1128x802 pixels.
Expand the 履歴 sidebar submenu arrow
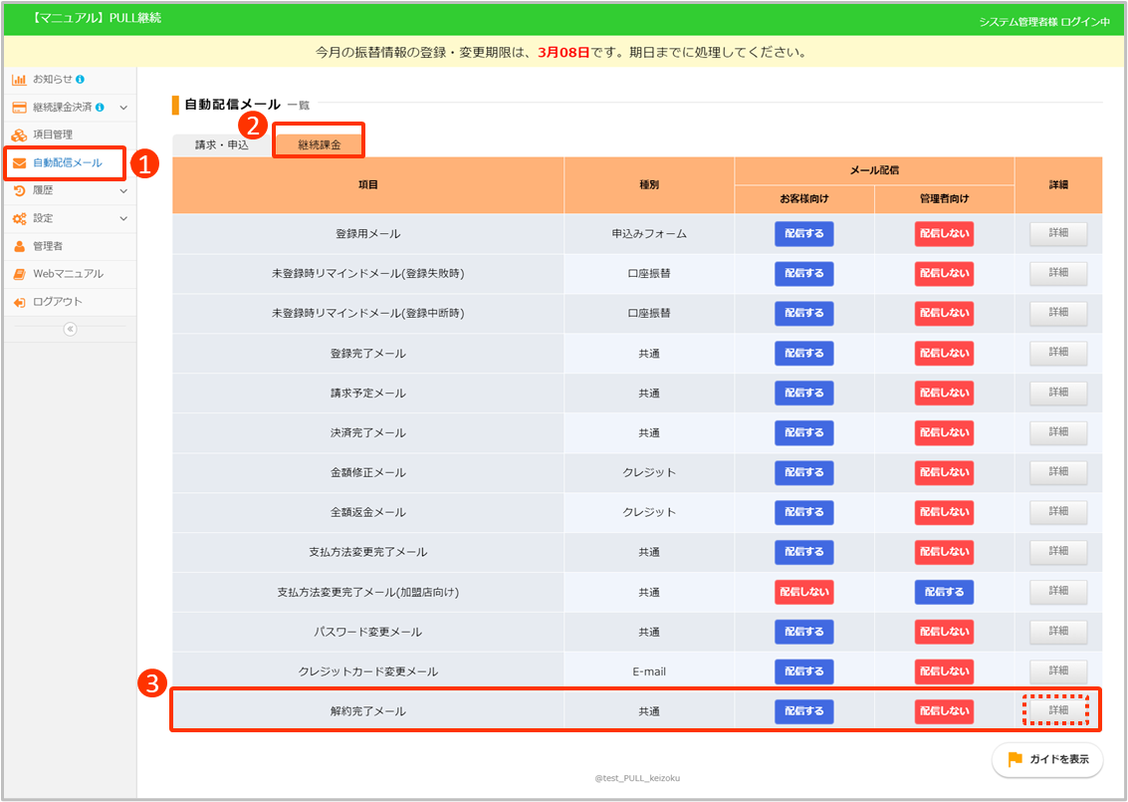click(x=123, y=190)
